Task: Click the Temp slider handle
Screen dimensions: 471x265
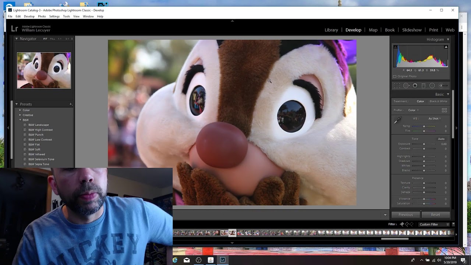Action: (424, 126)
